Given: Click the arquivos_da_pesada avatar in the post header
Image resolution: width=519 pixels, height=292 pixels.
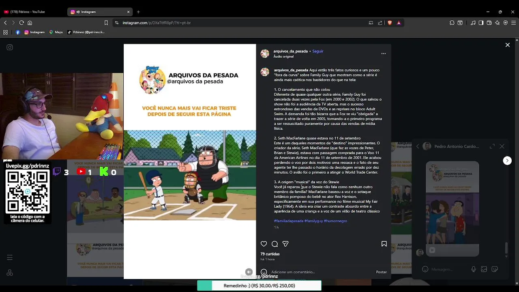Looking at the screenshot, I should coord(265,54).
